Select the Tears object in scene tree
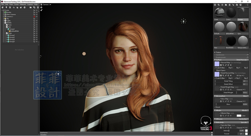 point(10,25)
